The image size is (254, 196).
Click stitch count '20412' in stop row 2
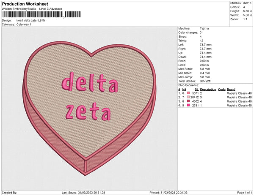coord(195,97)
